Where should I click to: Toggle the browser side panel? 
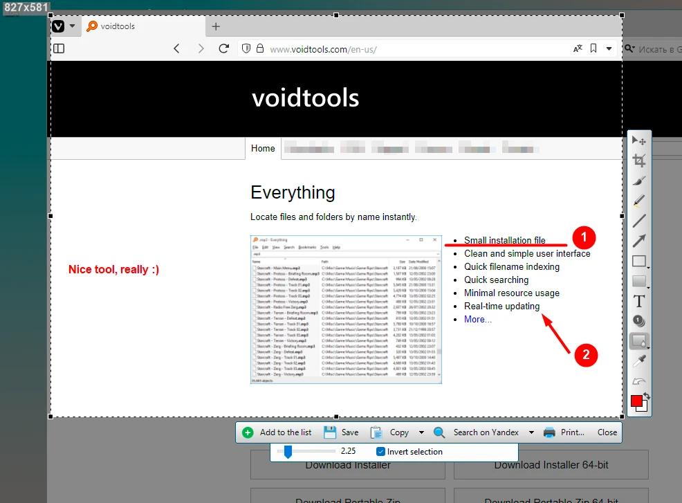click(x=59, y=48)
